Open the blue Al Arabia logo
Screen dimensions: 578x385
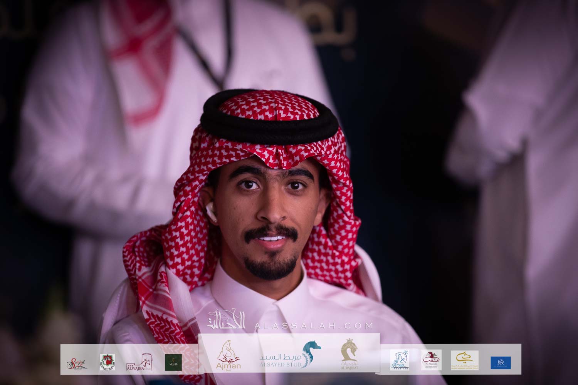(501, 362)
